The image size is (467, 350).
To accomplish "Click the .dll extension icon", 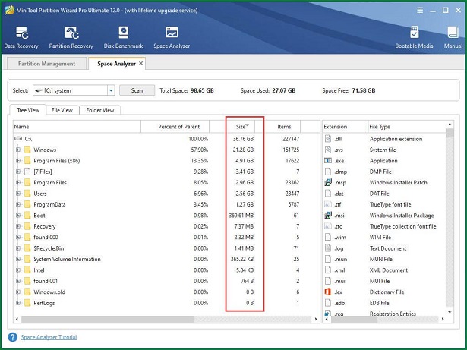I will tap(328, 139).
